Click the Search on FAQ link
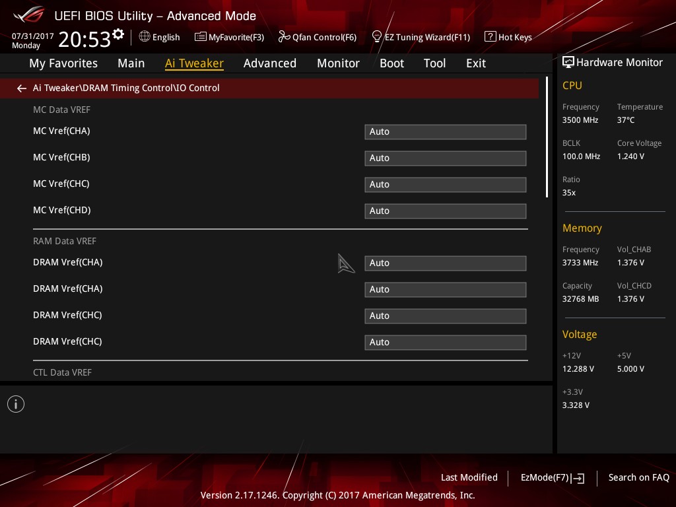This screenshot has height=507, width=676. (x=638, y=477)
